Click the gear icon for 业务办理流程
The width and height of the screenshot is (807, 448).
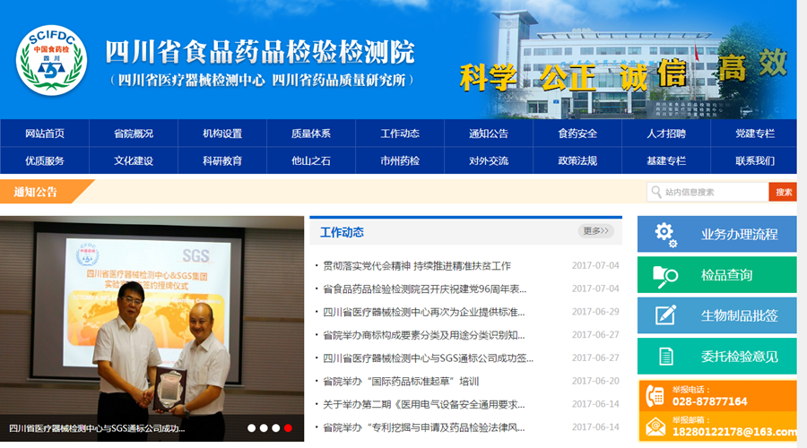coord(664,234)
